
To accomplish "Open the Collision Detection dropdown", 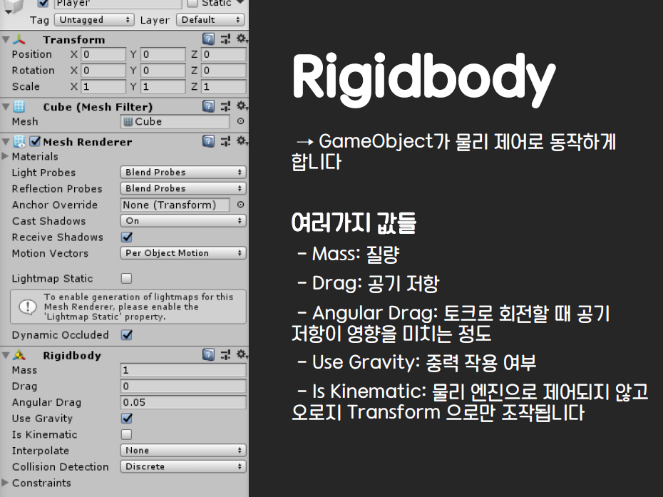I will tap(183, 466).
